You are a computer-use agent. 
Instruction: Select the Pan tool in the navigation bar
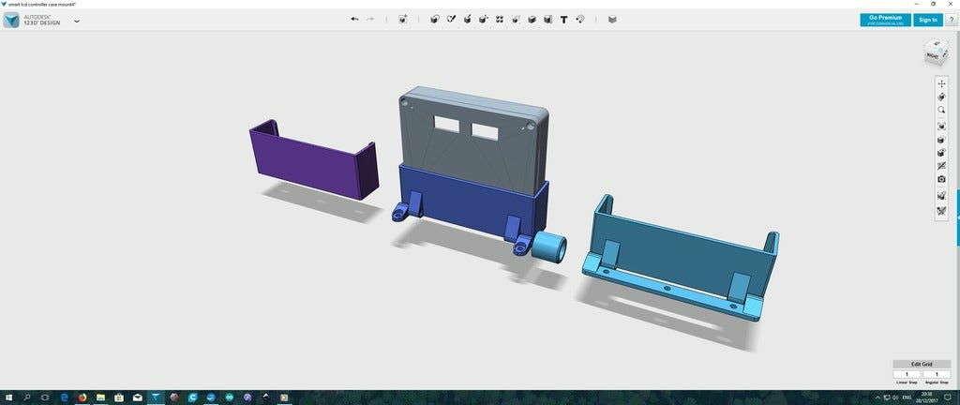click(x=941, y=83)
